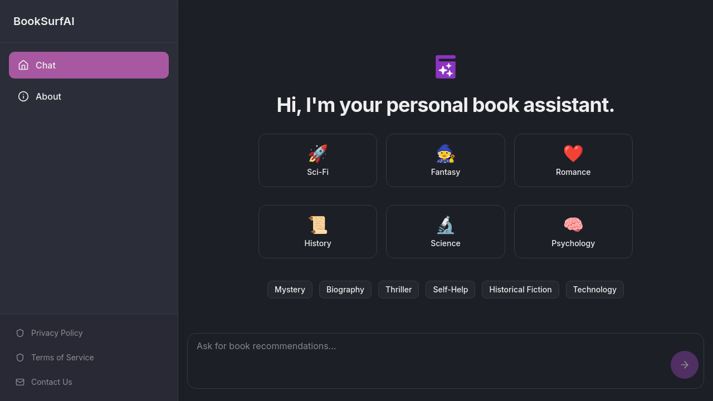Select the Sci-Fi rocket genre card
The width and height of the screenshot is (713, 401).
[318, 160]
